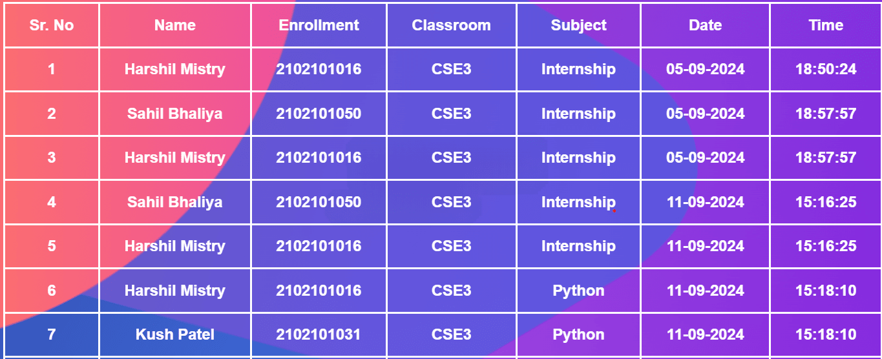
Task: Select the enrollment cell in row 4
Action: tap(319, 202)
